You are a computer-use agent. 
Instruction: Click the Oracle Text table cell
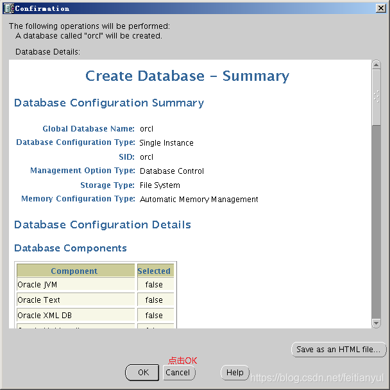76,300
